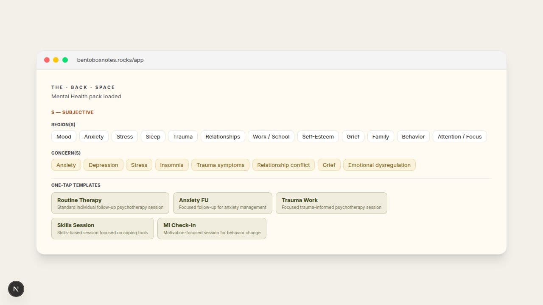The height and width of the screenshot is (305, 543).
Task: Select the Anxiety concern chip
Action: click(x=66, y=165)
